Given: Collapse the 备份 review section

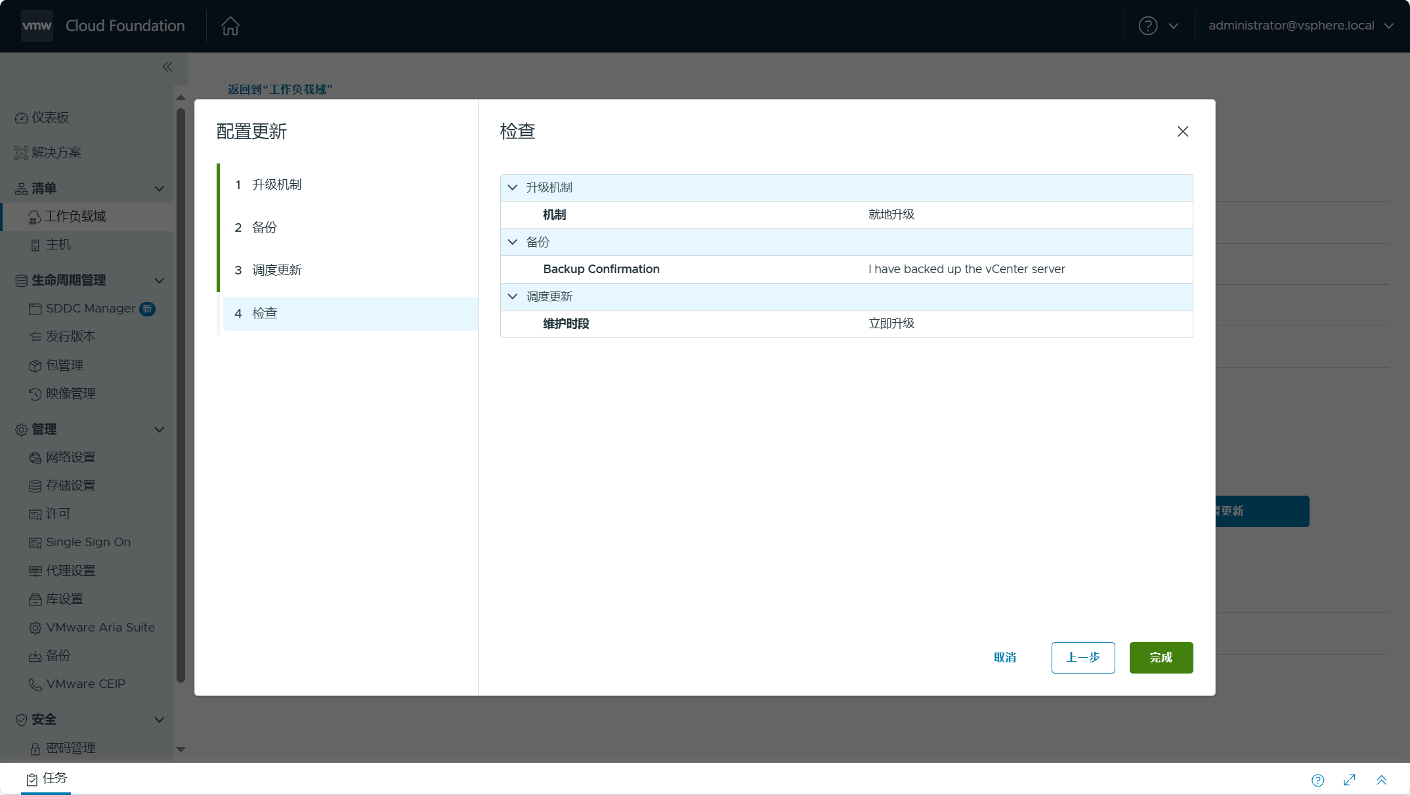Looking at the screenshot, I should pyautogui.click(x=513, y=242).
